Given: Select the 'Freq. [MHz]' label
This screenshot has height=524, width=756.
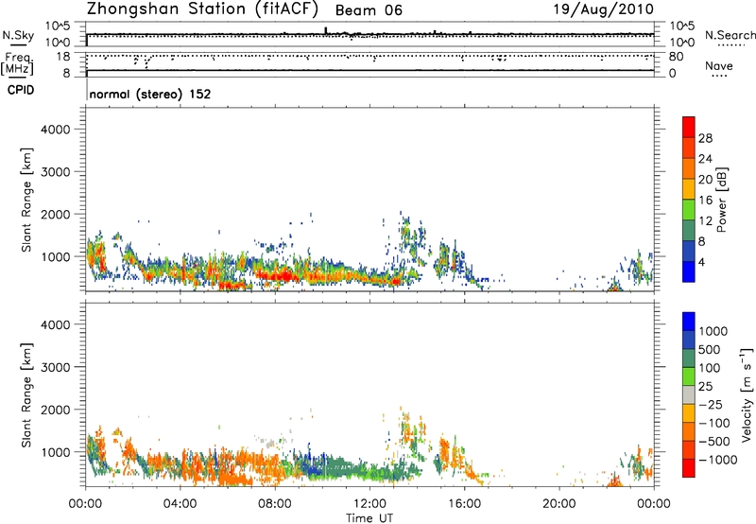Looking at the screenshot, I should coord(17,63).
